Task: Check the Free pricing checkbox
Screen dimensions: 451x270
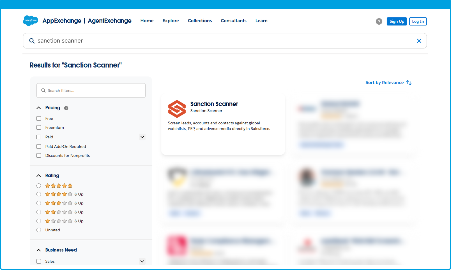Action: pos(39,118)
